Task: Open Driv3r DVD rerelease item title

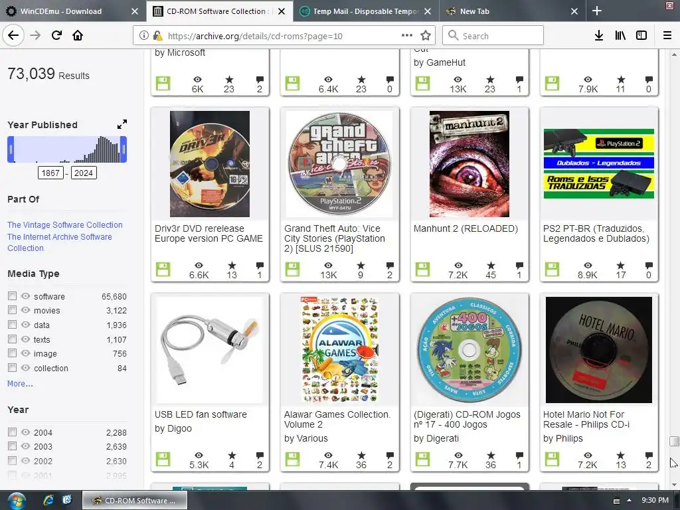Action: point(209,233)
